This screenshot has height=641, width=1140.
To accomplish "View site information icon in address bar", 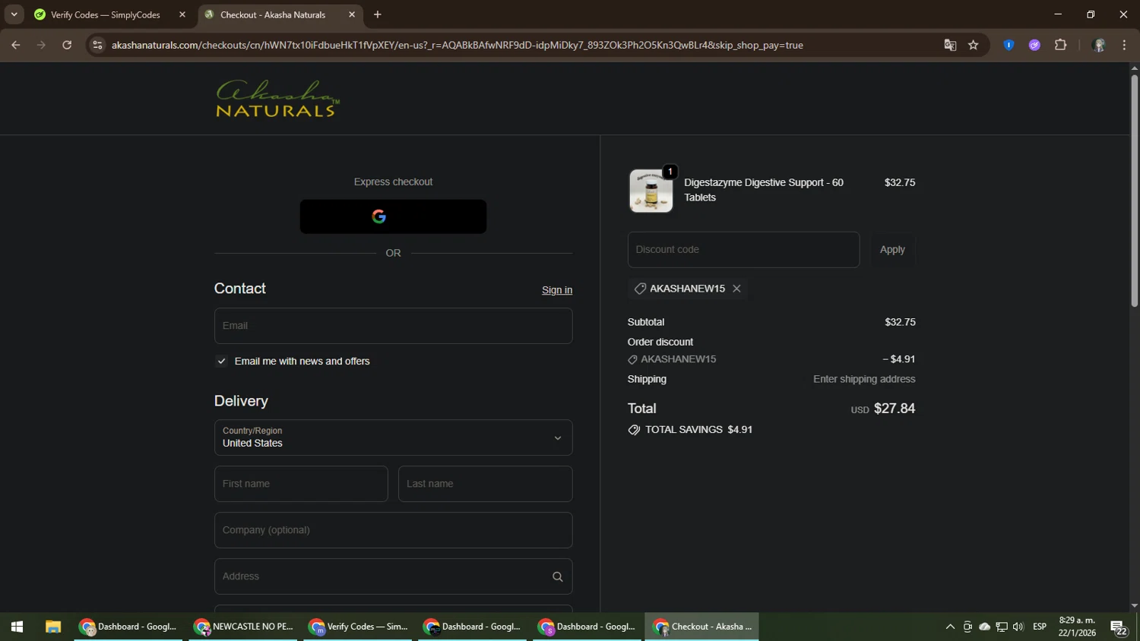I will [x=97, y=45].
